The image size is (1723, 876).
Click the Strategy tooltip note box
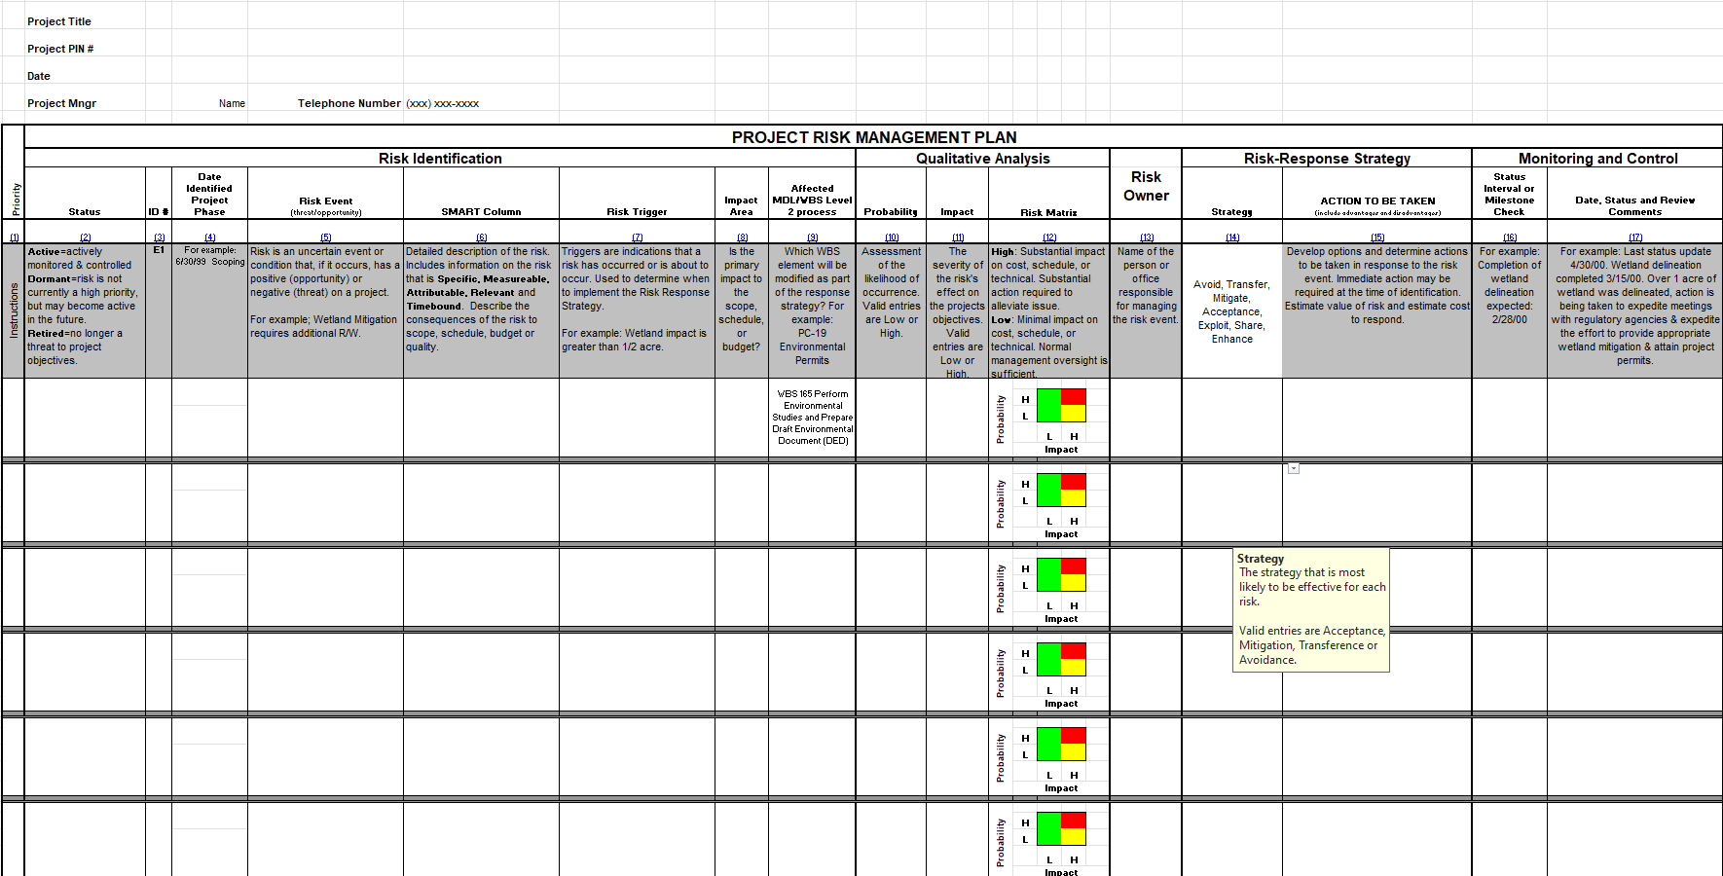(x=1310, y=610)
